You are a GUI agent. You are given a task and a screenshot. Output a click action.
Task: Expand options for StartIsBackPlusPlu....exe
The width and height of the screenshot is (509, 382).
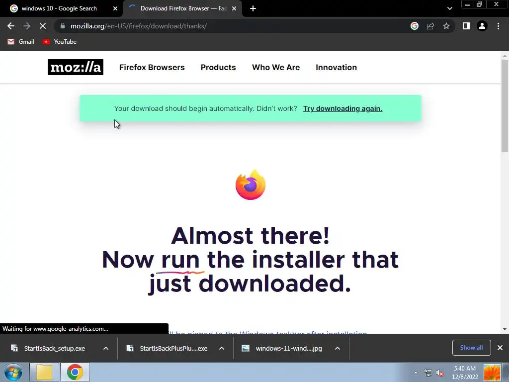(222, 348)
